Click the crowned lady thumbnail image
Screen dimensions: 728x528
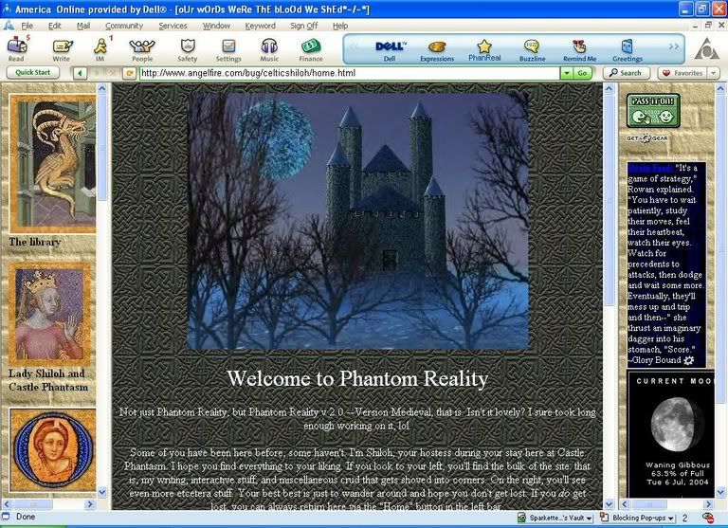click(x=49, y=314)
